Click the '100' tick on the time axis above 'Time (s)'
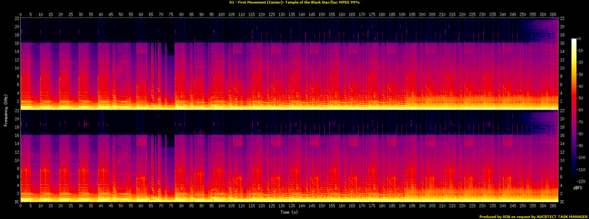Screen dimensions: 589x219 [221, 207]
